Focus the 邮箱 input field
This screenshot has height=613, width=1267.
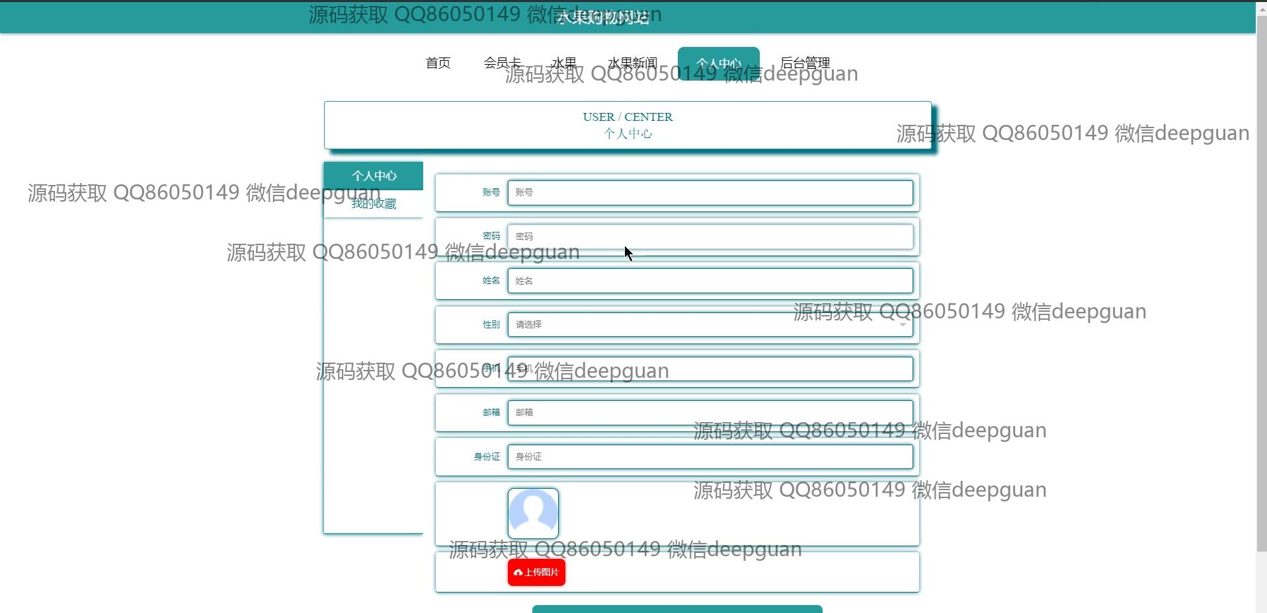(x=710, y=412)
